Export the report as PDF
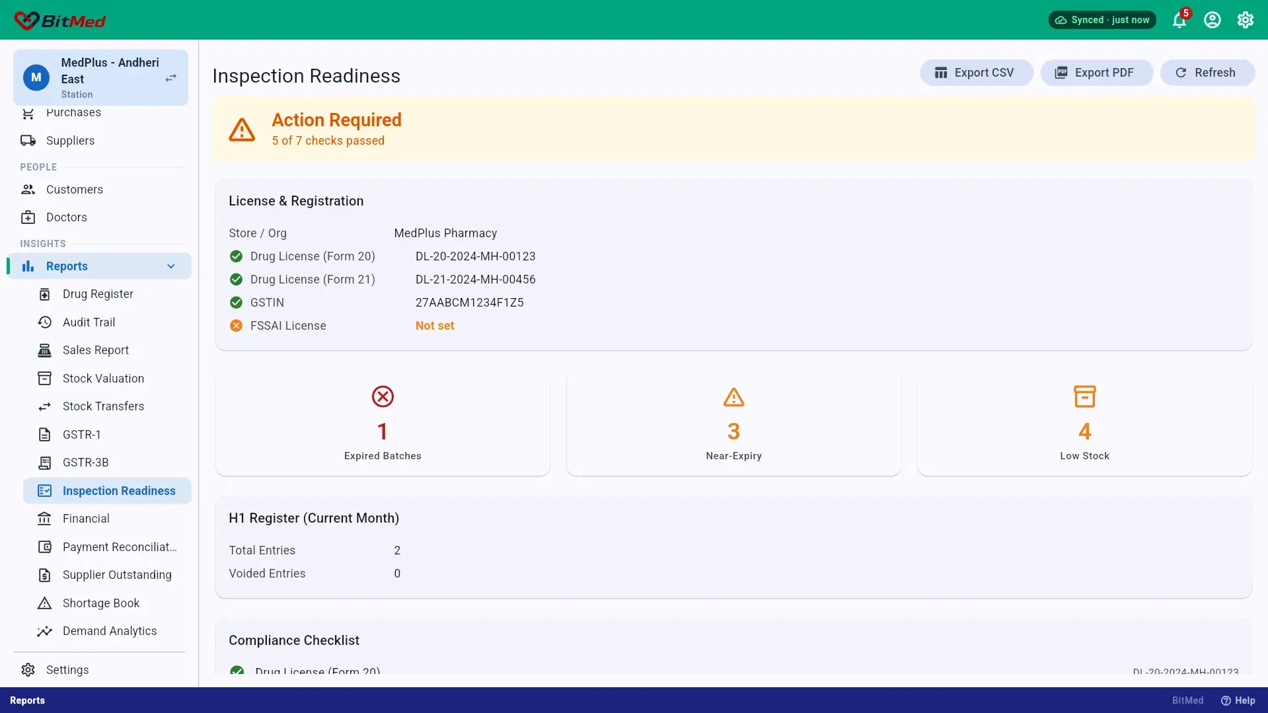 [x=1096, y=73]
